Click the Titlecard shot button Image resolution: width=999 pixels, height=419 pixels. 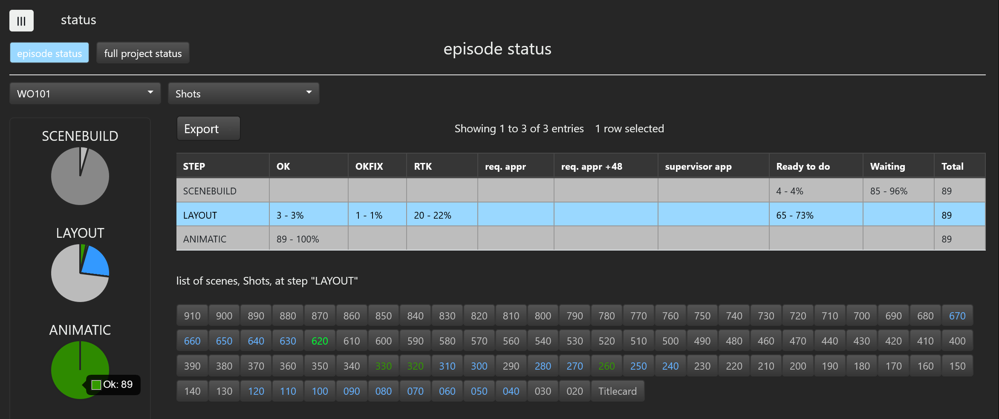coord(617,391)
